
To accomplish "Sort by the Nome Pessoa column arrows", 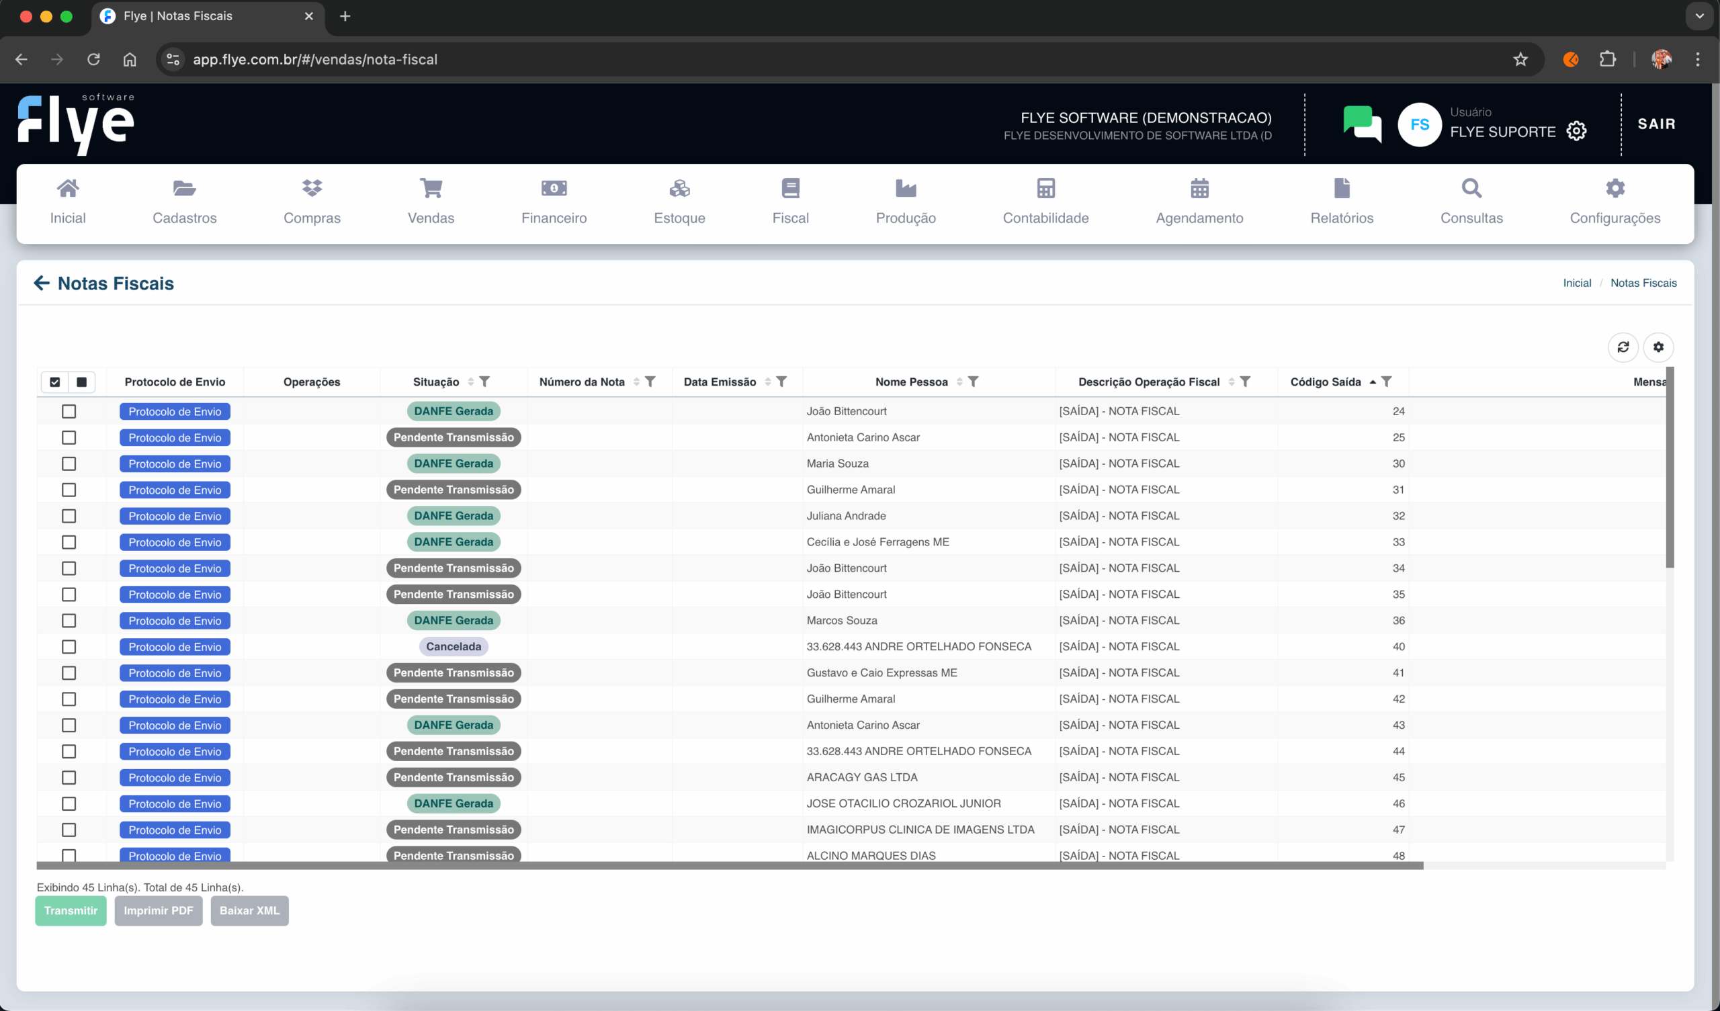I will [x=959, y=382].
